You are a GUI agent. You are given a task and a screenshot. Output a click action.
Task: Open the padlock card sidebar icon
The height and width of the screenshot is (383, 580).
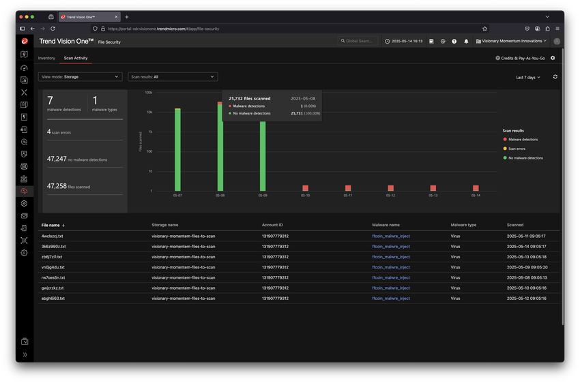click(25, 129)
